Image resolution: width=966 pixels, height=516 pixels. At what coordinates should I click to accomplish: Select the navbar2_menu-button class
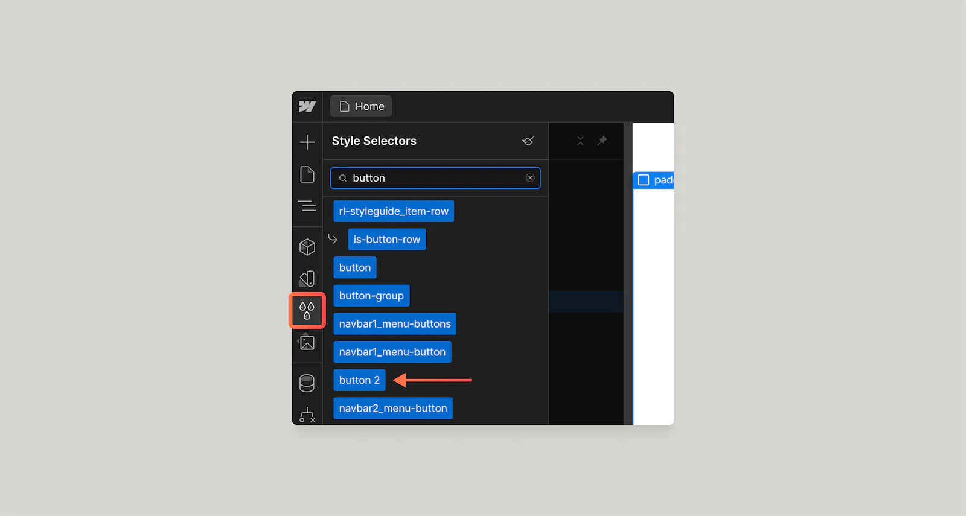pyautogui.click(x=393, y=409)
